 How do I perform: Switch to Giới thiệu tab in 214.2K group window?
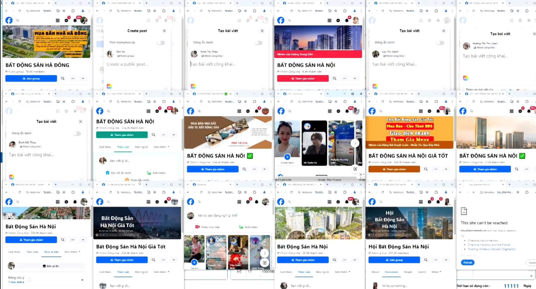coord(105,147)
